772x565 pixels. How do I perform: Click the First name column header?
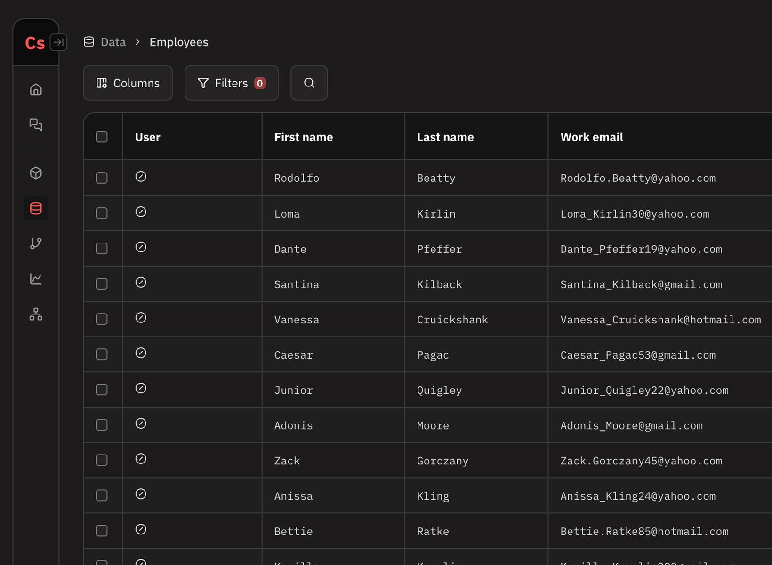(304, 137)
